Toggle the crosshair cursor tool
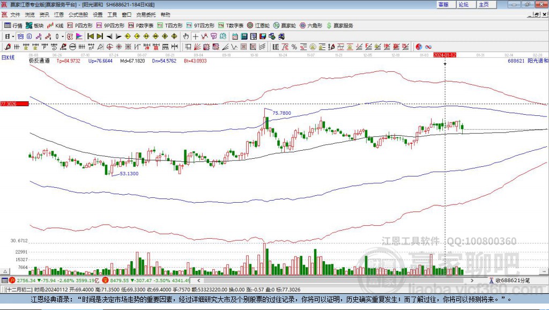Screen dimensions: 549x310 click(195, 36)
